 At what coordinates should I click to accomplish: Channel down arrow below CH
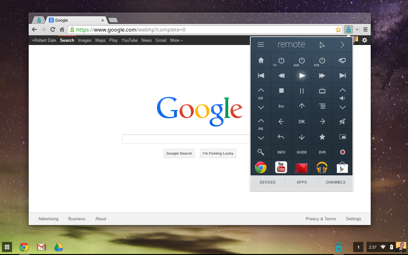pyautogui.click(x=261, y=107)
